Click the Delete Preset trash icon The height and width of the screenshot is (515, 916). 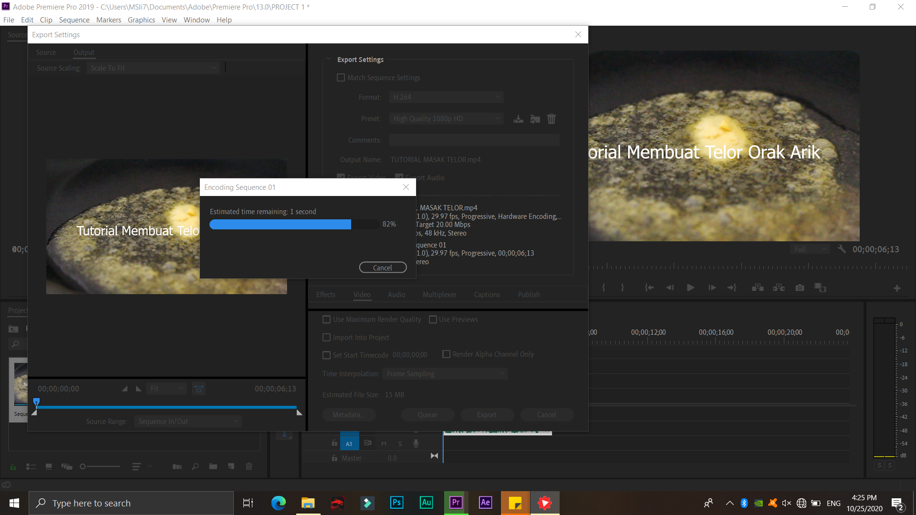coord(552,119)
